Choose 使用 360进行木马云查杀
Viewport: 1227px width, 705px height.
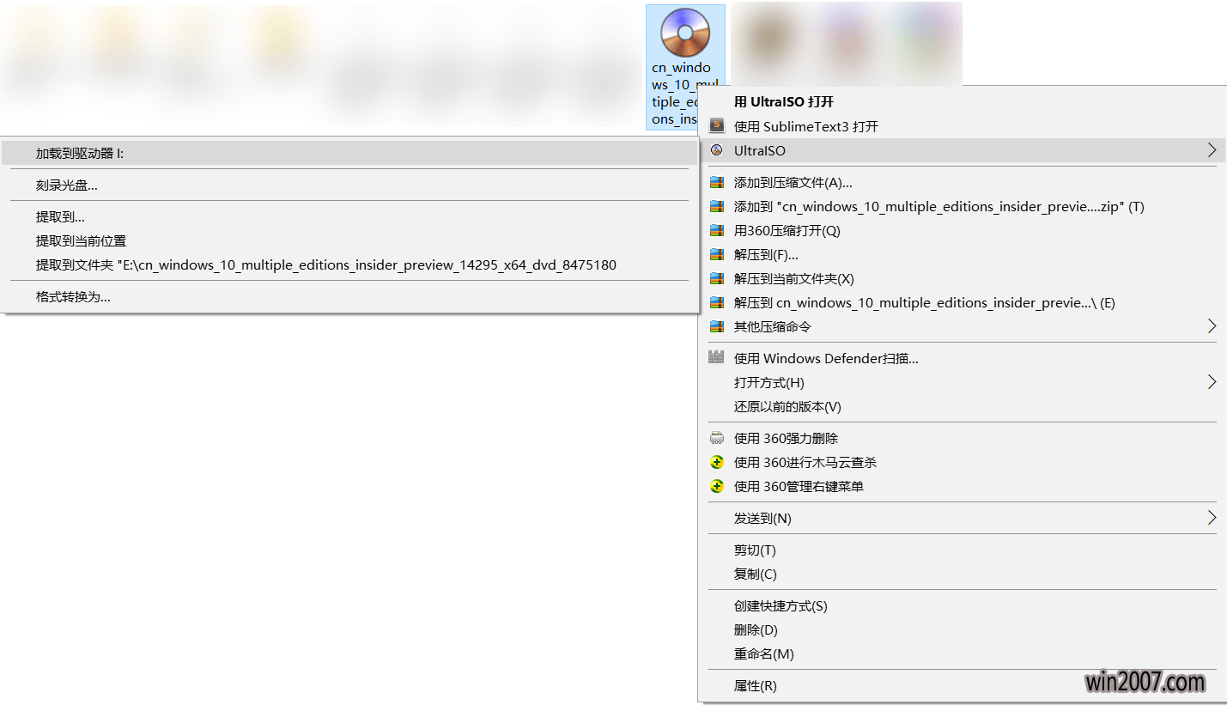click(x=963, y=462)
